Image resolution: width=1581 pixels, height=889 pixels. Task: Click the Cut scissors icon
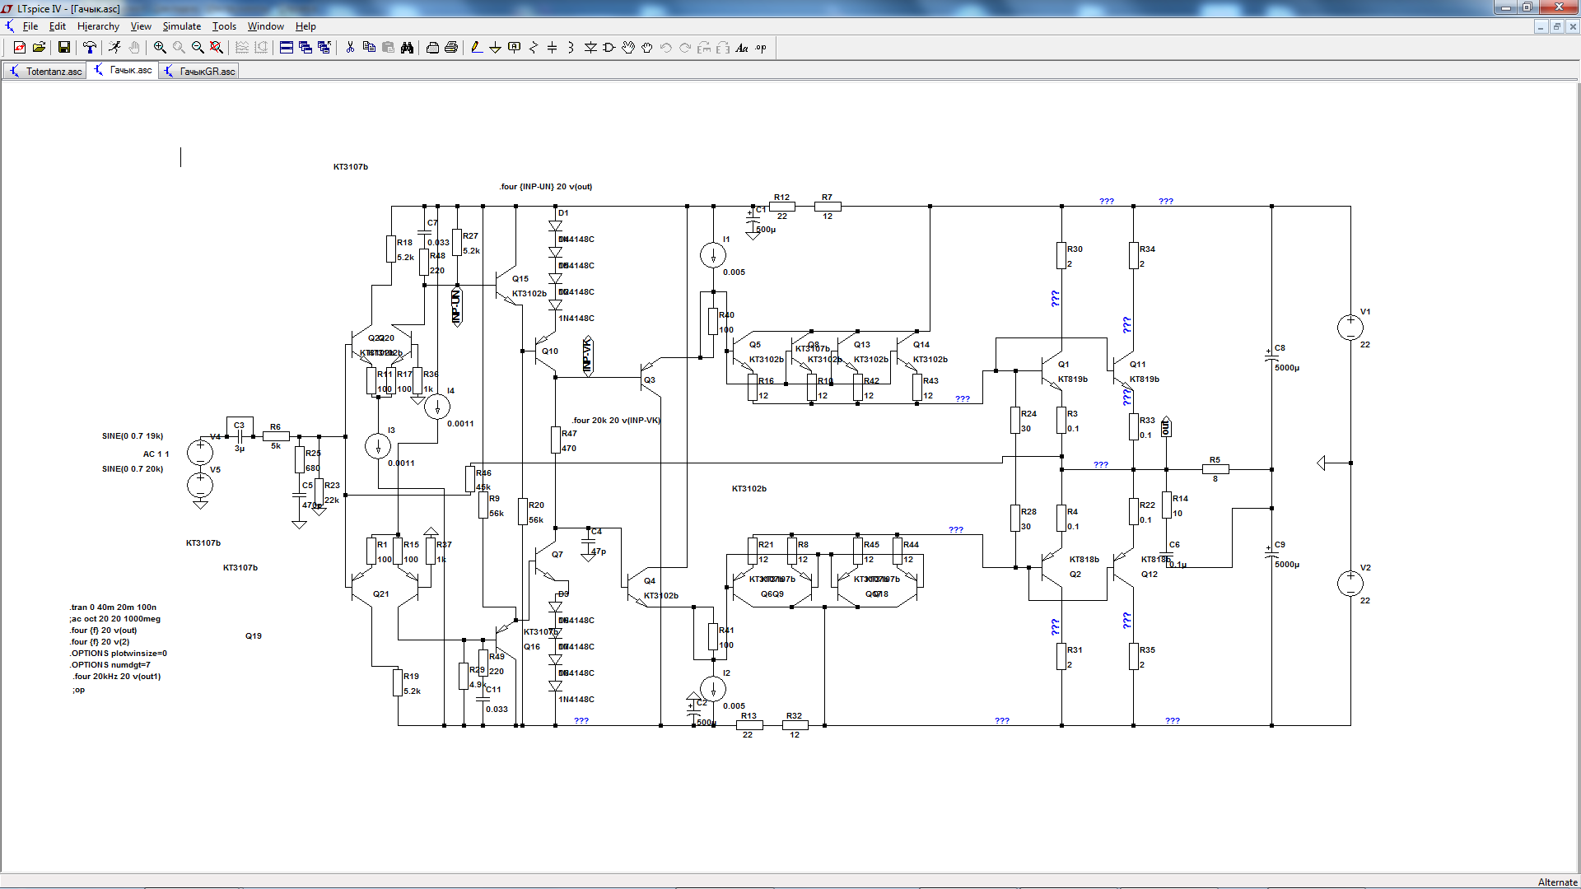point(350,48)
